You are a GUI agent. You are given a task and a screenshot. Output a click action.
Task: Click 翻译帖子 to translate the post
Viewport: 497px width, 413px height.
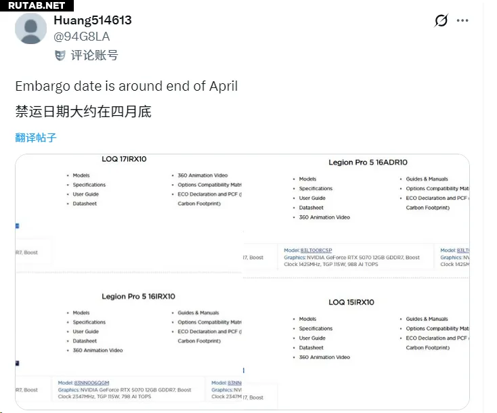[36, 138]
